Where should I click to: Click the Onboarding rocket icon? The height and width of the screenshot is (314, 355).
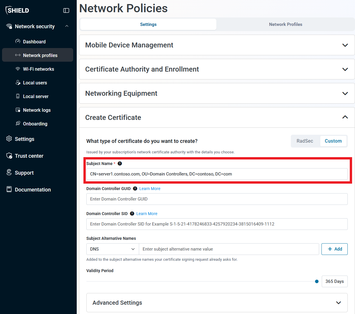tap(18, 123)
